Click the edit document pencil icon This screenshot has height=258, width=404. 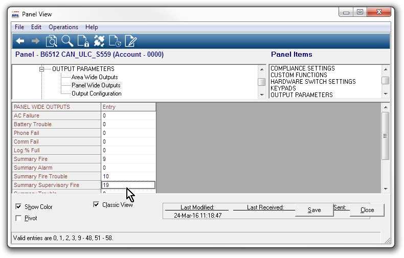coord(130,41)
